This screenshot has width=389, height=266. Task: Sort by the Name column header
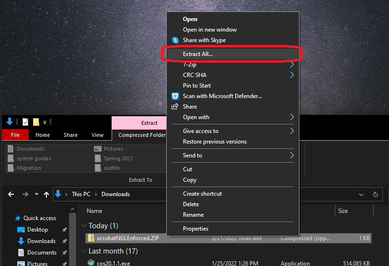pyautogui.click(x=94, y=211)
